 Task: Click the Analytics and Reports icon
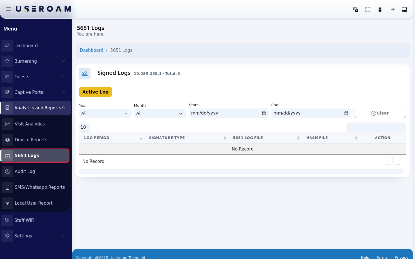tap(7, 108)
